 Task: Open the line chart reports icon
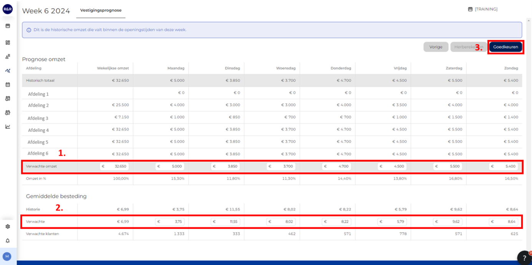[x=8, y=127]
